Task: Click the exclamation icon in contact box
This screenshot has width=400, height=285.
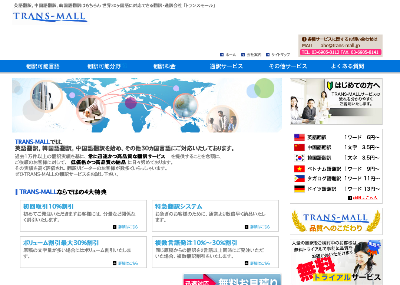Action: (x=304, y=39)
